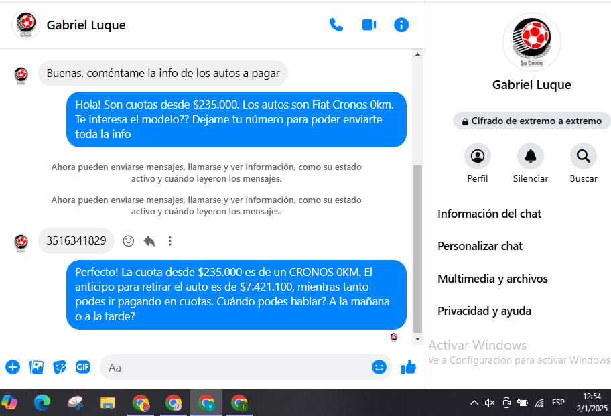
Task: Start a voice call with Gabriel Luque
Action: (336, 25)
